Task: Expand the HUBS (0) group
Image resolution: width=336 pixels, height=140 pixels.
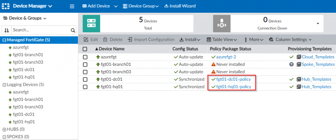Action: coord(4,129)
